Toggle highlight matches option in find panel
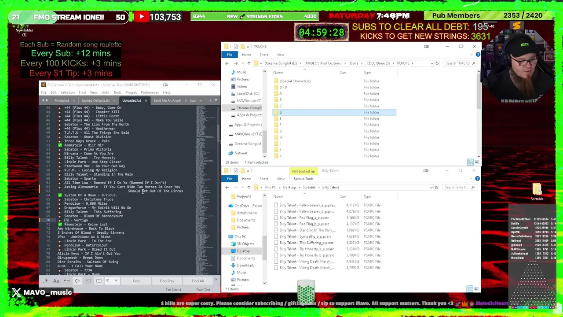 [x=99, y=281]
